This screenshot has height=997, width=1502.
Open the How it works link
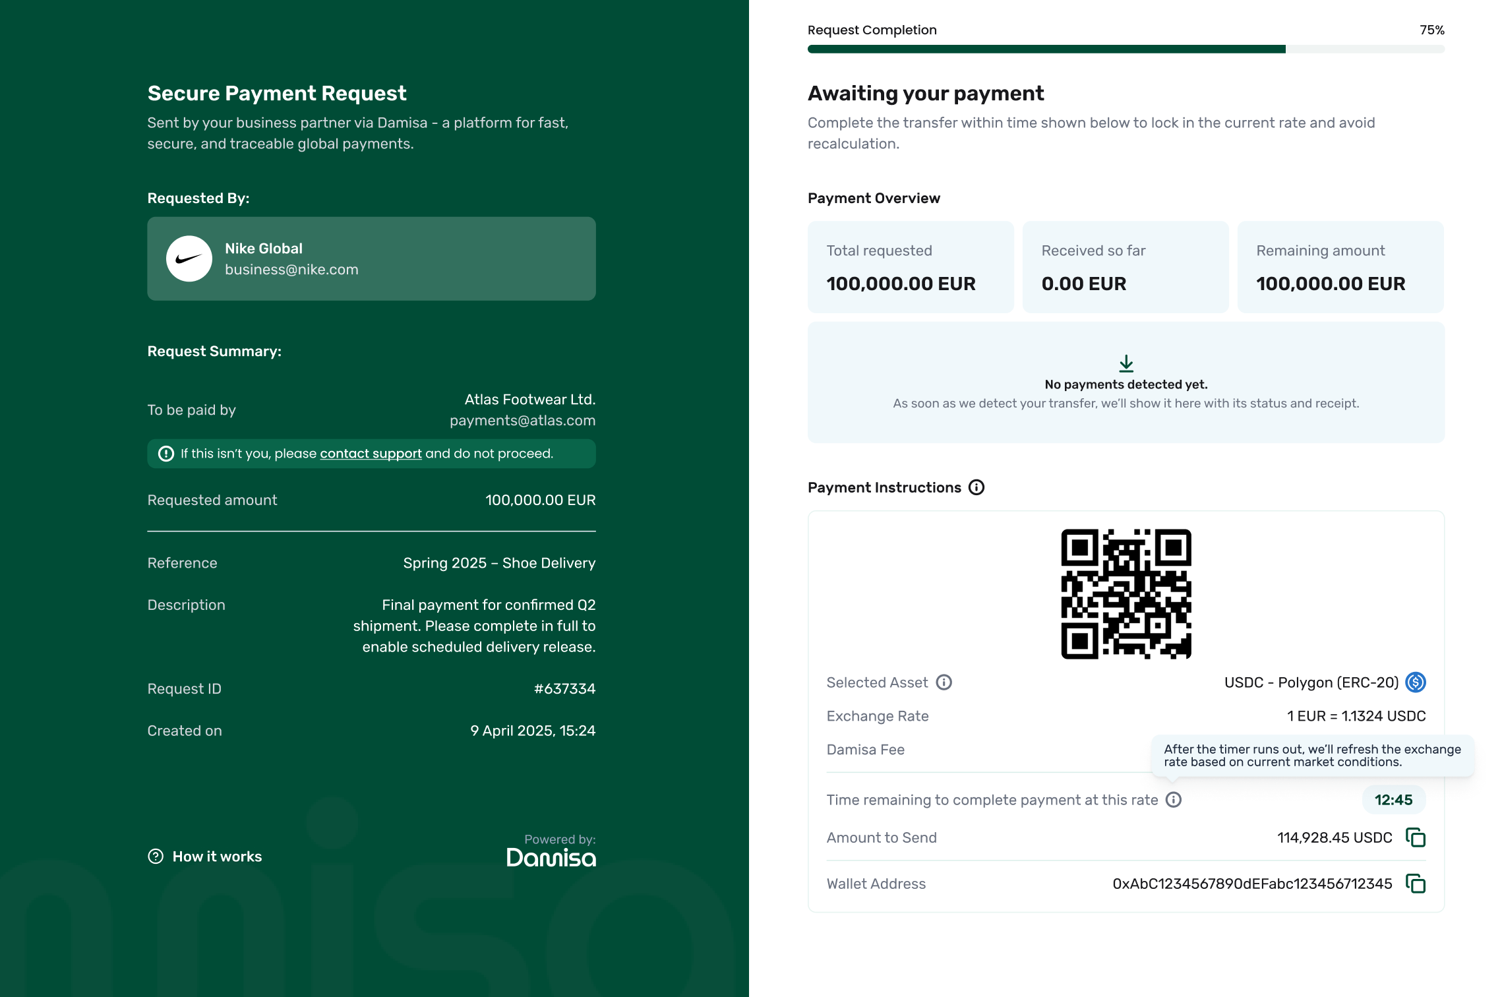[217, 857]
